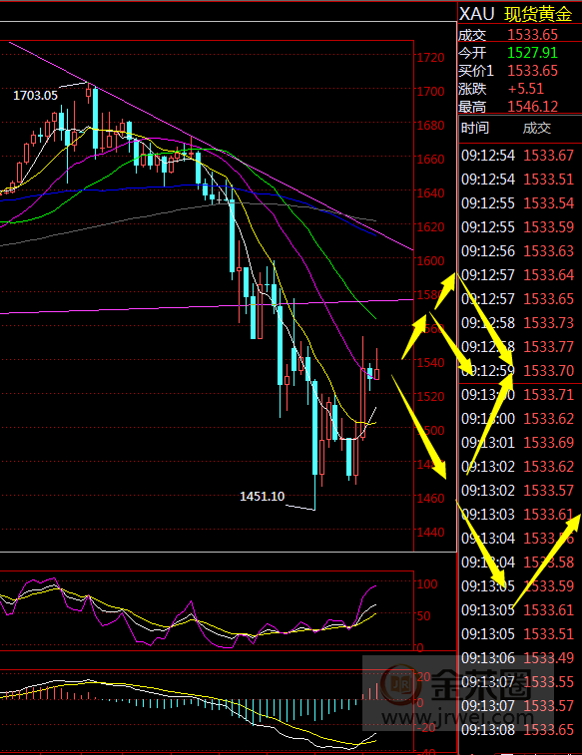582x755 pixels.
Task: Click the 成交 column header above trades
Action: (x=537, y=128)
